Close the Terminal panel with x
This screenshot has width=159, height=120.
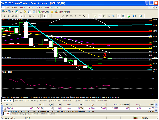point(2,104)
